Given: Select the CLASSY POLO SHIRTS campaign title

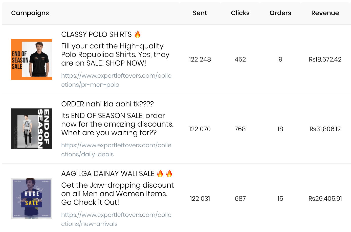Looking at the screenshot, I should pyautogui.click(x=96, y=34).
